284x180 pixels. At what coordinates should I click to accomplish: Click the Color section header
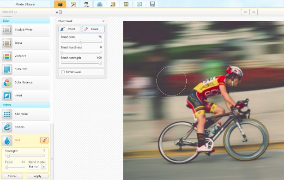[x=25, y=21]
